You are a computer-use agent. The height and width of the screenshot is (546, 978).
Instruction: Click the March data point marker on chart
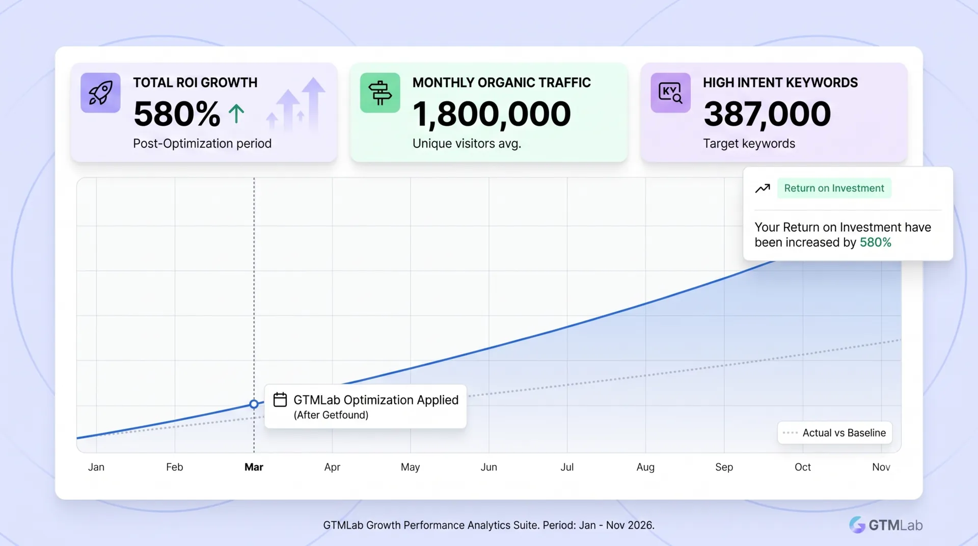click(x=254, y=404)
